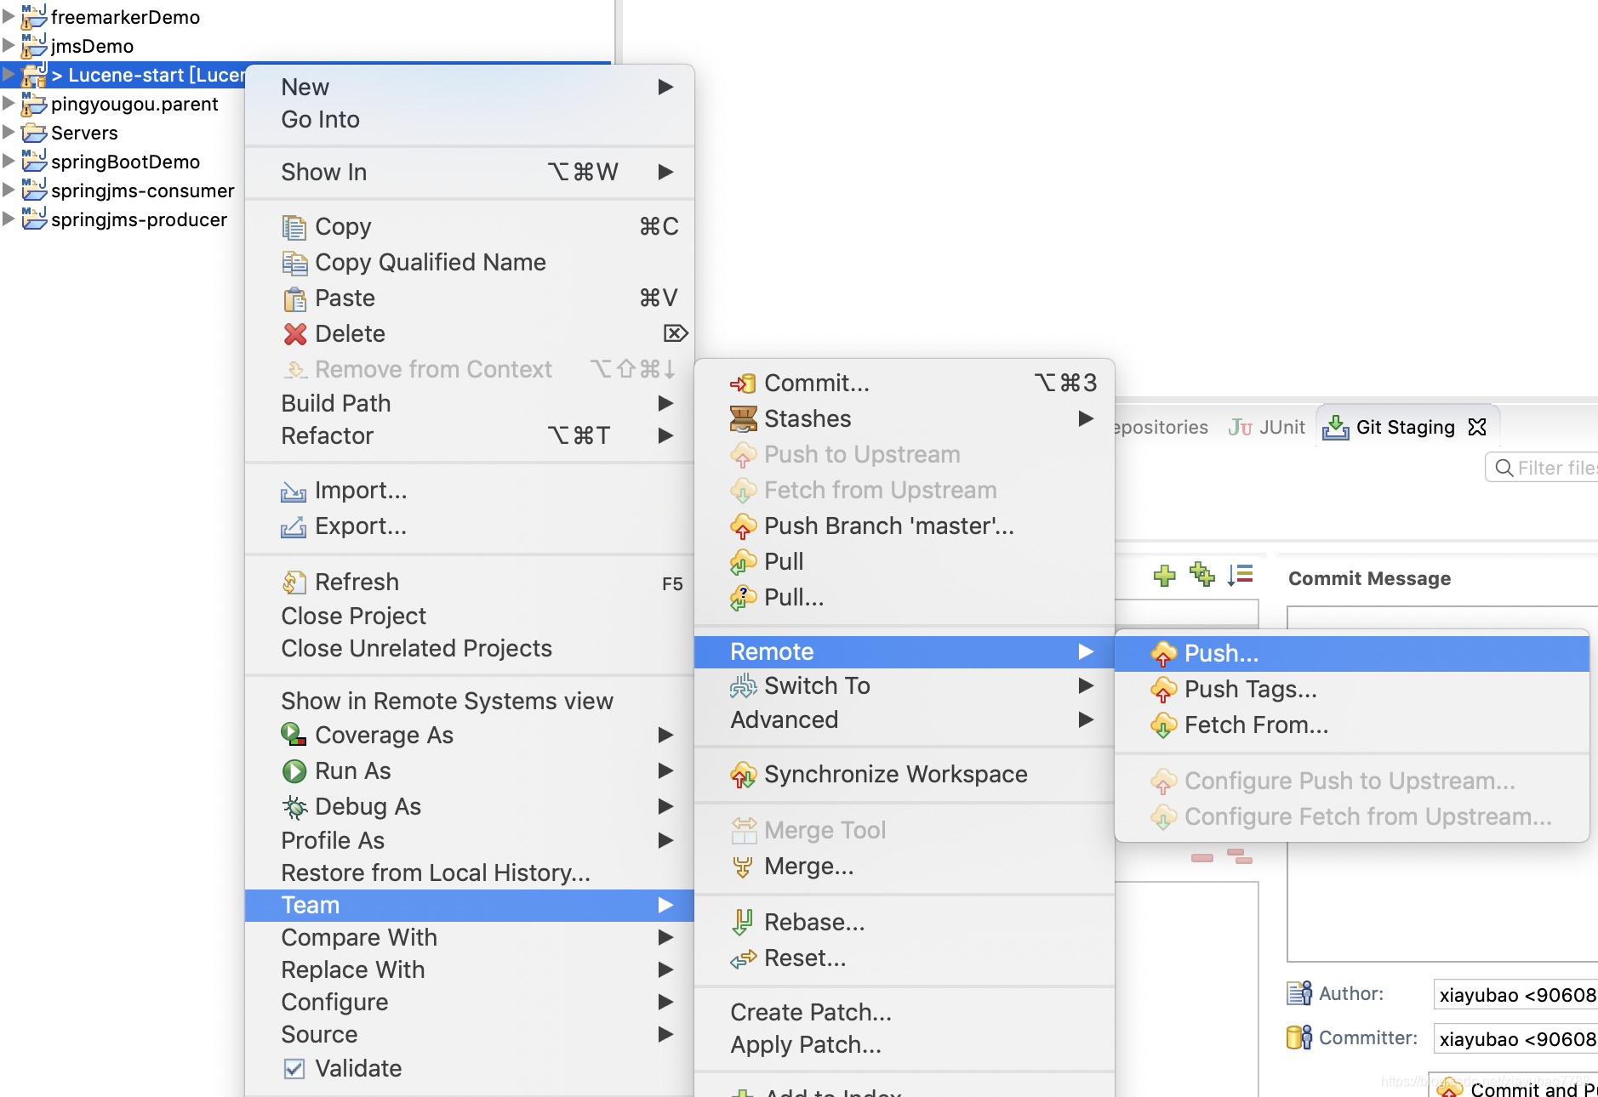Expand the Servers folder
Image resolution: width=1598 pixels, height=1097 pixels.
(x=9, y=132)
